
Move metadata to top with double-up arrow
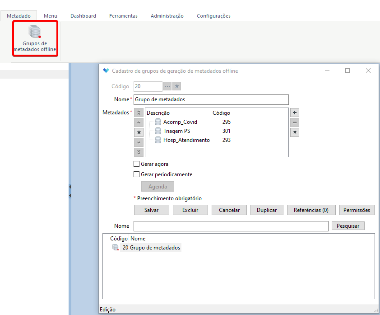click(139, 113)
